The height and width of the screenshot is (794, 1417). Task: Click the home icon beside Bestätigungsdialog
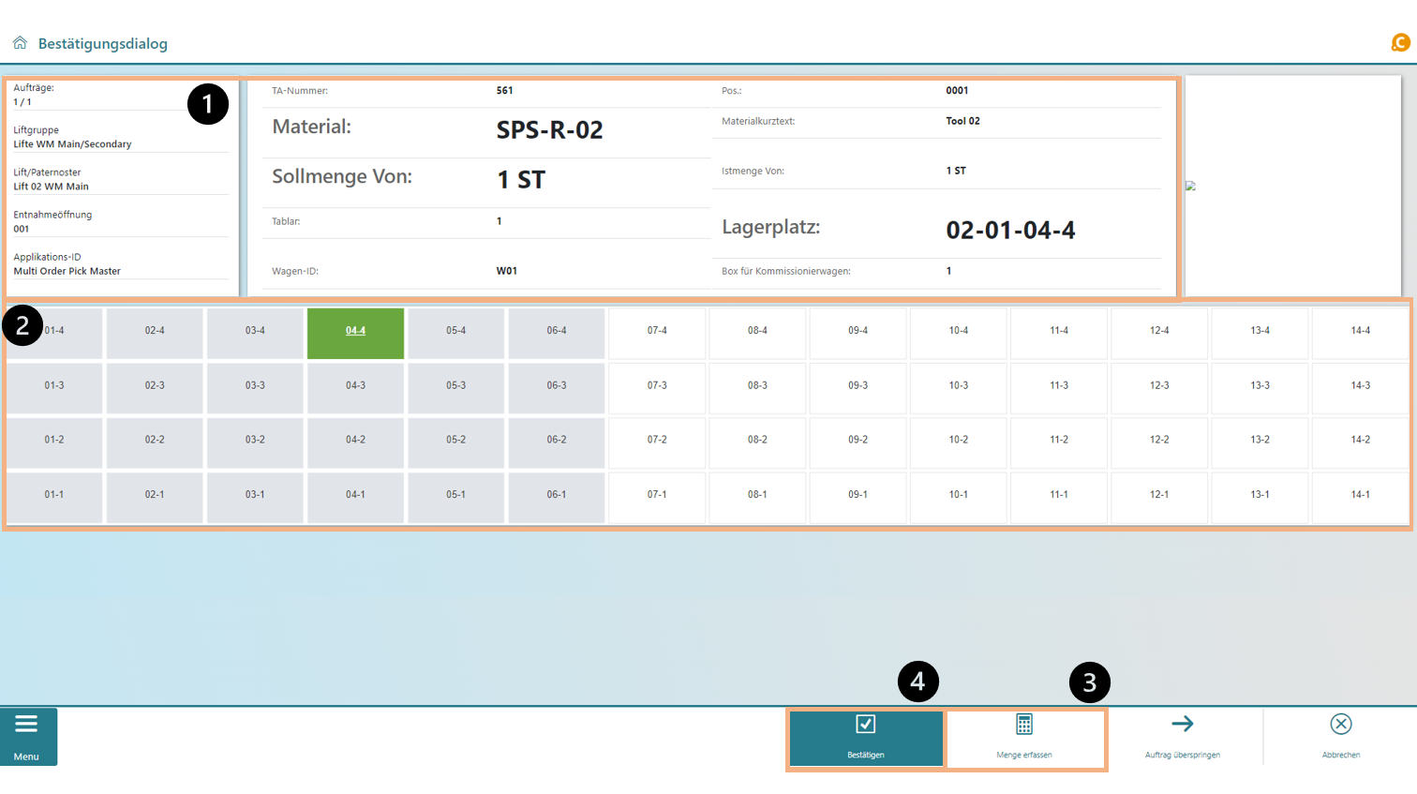pyautogui.click(x=20, y=43)
